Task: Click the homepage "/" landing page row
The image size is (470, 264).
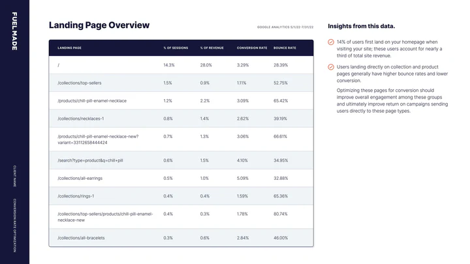Action: [x=59, y=65]
